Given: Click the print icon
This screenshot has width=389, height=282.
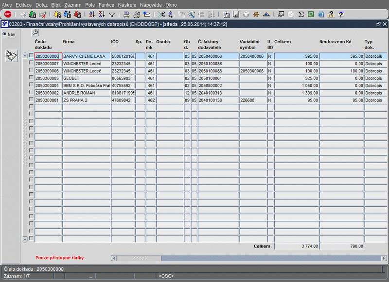Looking at the screenshot, I should click(x=126, y=15).
